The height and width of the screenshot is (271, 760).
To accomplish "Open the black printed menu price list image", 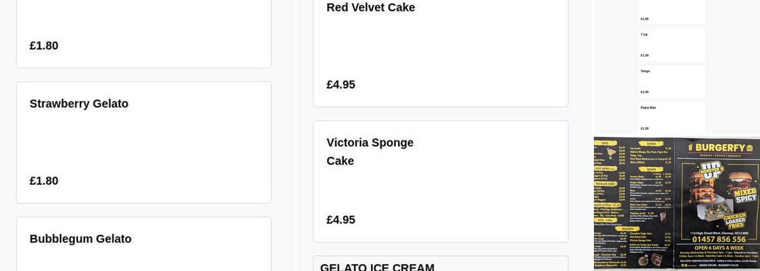I will pos(634,203).
